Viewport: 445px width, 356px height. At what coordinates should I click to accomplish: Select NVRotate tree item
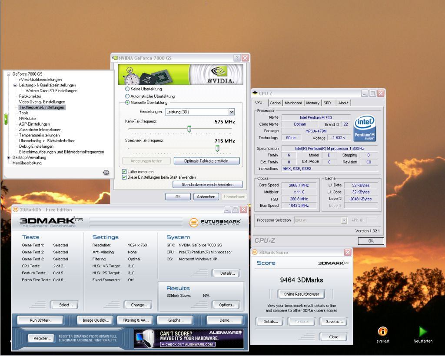point(27,118)
